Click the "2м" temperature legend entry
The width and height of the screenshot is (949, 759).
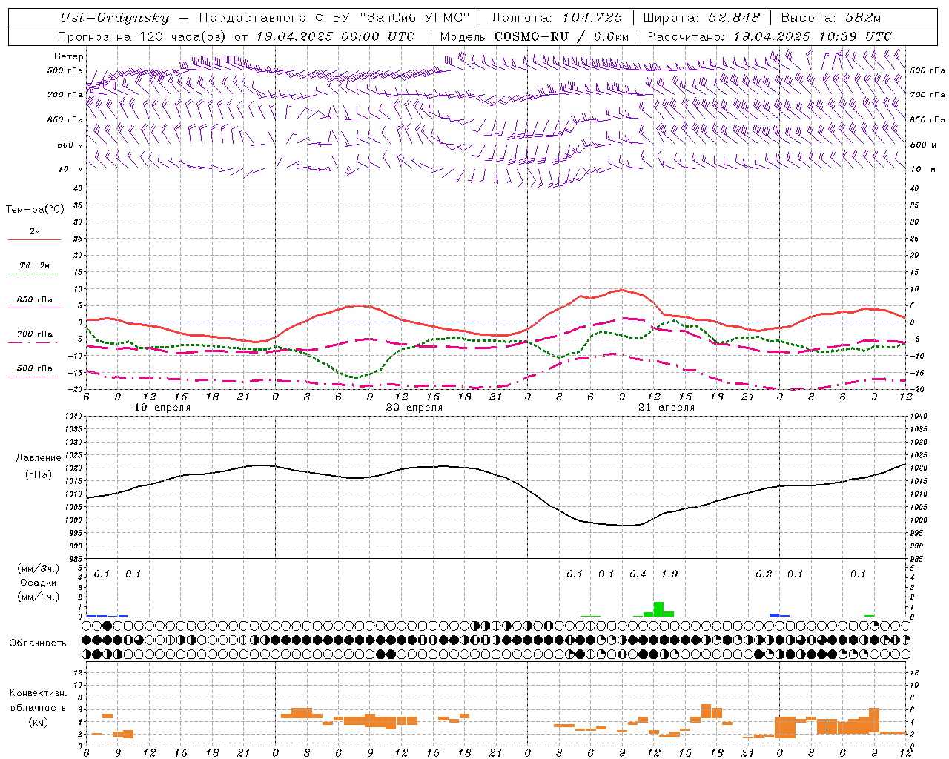[x=35, y=232]
